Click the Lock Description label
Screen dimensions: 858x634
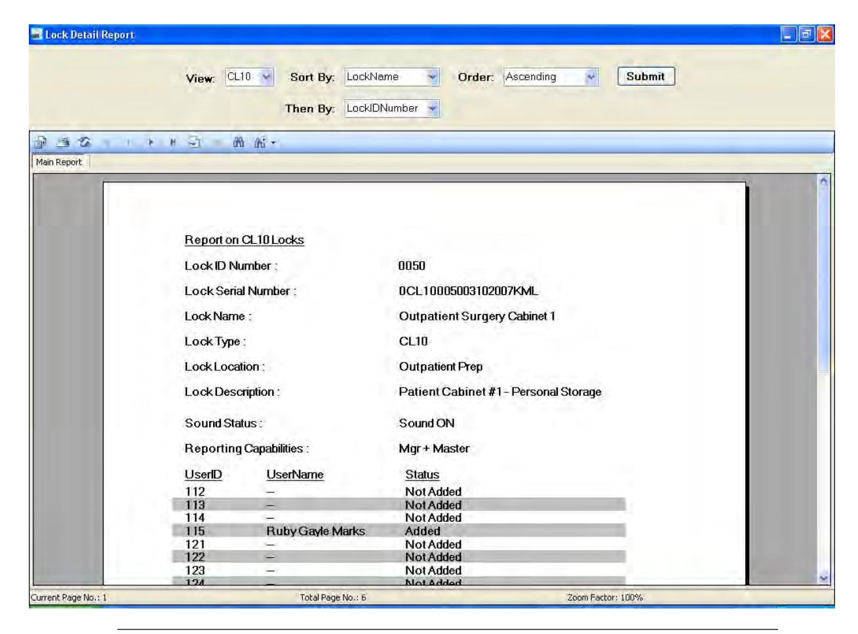[233, 391]
